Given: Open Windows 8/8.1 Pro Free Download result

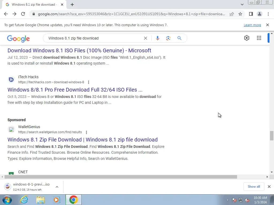Looking at the screenshot, I should (x=75, y=90).
